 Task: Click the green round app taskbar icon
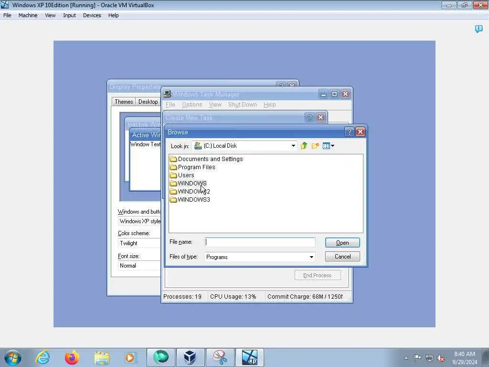pyautogui.click(x=161, y=357)
